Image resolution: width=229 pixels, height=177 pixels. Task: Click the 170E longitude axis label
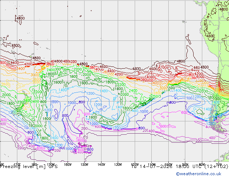tap(17, 164)
